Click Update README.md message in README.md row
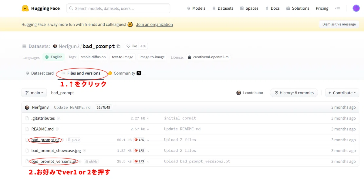This screenshot has width=364, height=180. click(x=182, y=129)
